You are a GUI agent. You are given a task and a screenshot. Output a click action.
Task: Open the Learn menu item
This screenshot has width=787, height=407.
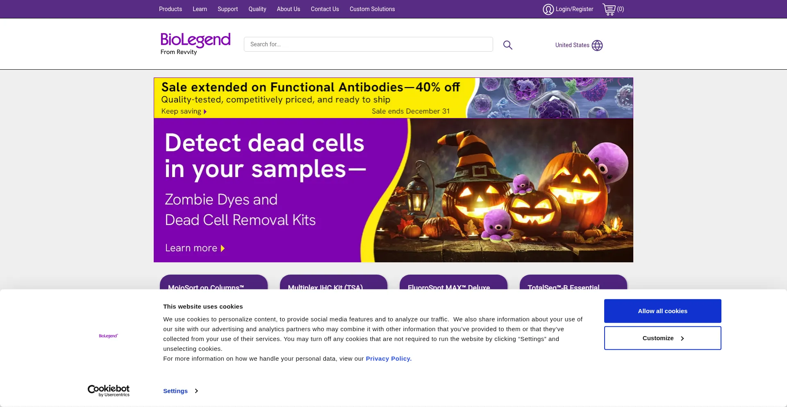pos(200,9)
